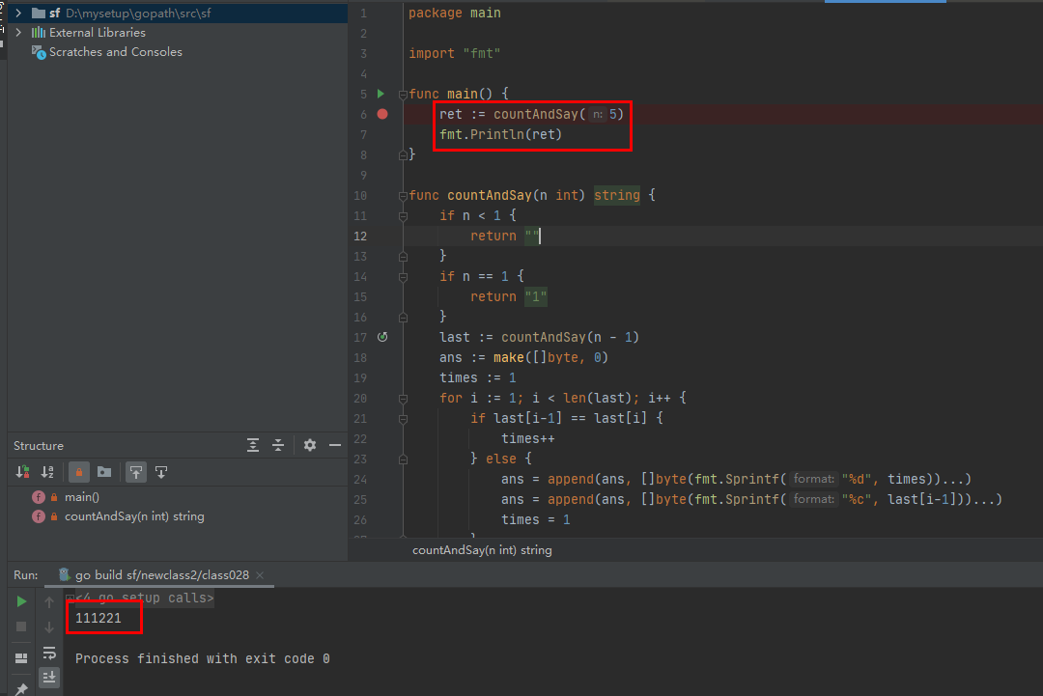Click the lock icon beside main() in Structure
The height and width of the screenshot is (696, 1043).
54,497
